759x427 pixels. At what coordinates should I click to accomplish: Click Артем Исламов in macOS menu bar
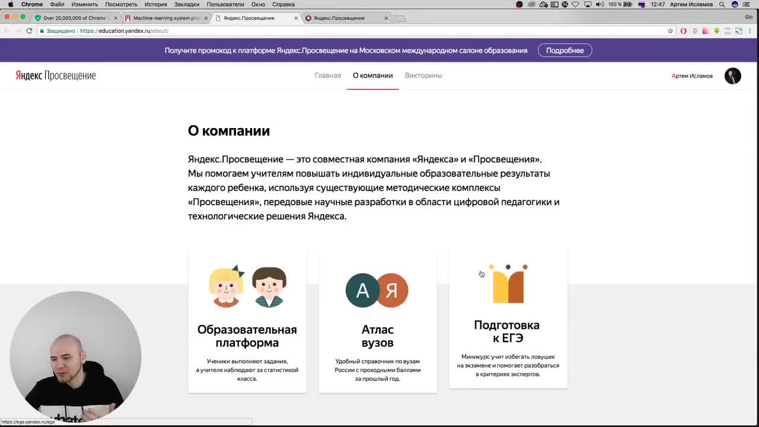(x=691, y=4)
